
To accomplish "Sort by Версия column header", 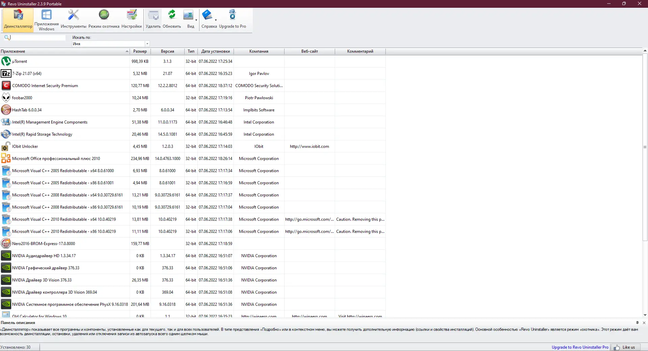I will [167, 51].
